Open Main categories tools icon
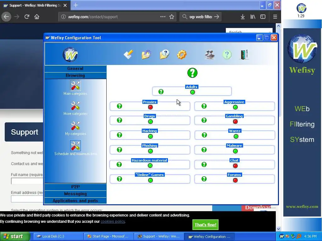This screenshot has height=241, width=322. [75, 85]
